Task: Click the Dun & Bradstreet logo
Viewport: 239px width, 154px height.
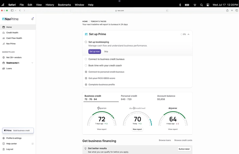Action: 137,108
